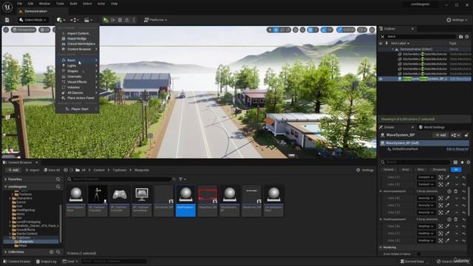Choose Unreal Marketplace in add menu
Screen dimensions: 473x266
click(x=78, y=44)
